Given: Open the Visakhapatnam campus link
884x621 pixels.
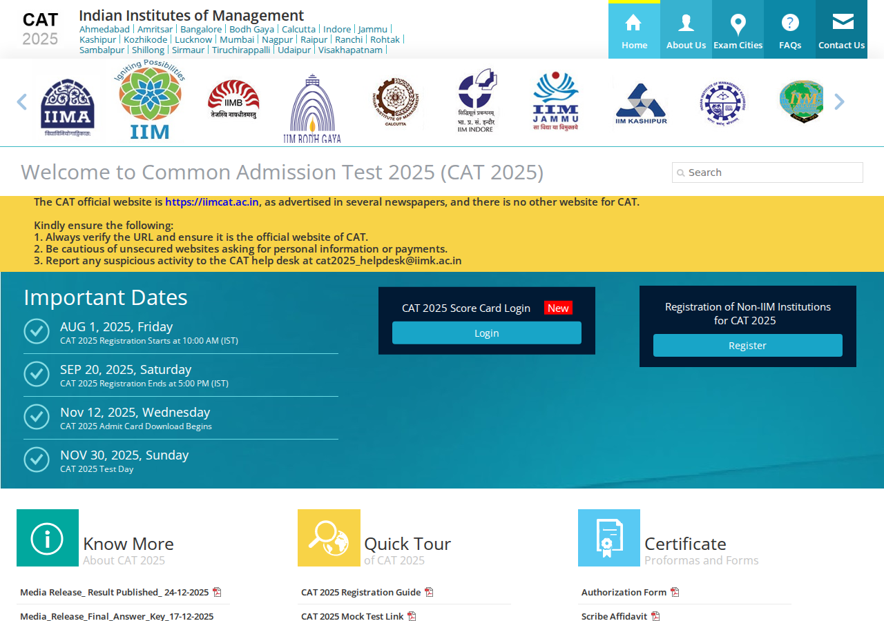Looking at the screenshot, I should tap(350, 50).
